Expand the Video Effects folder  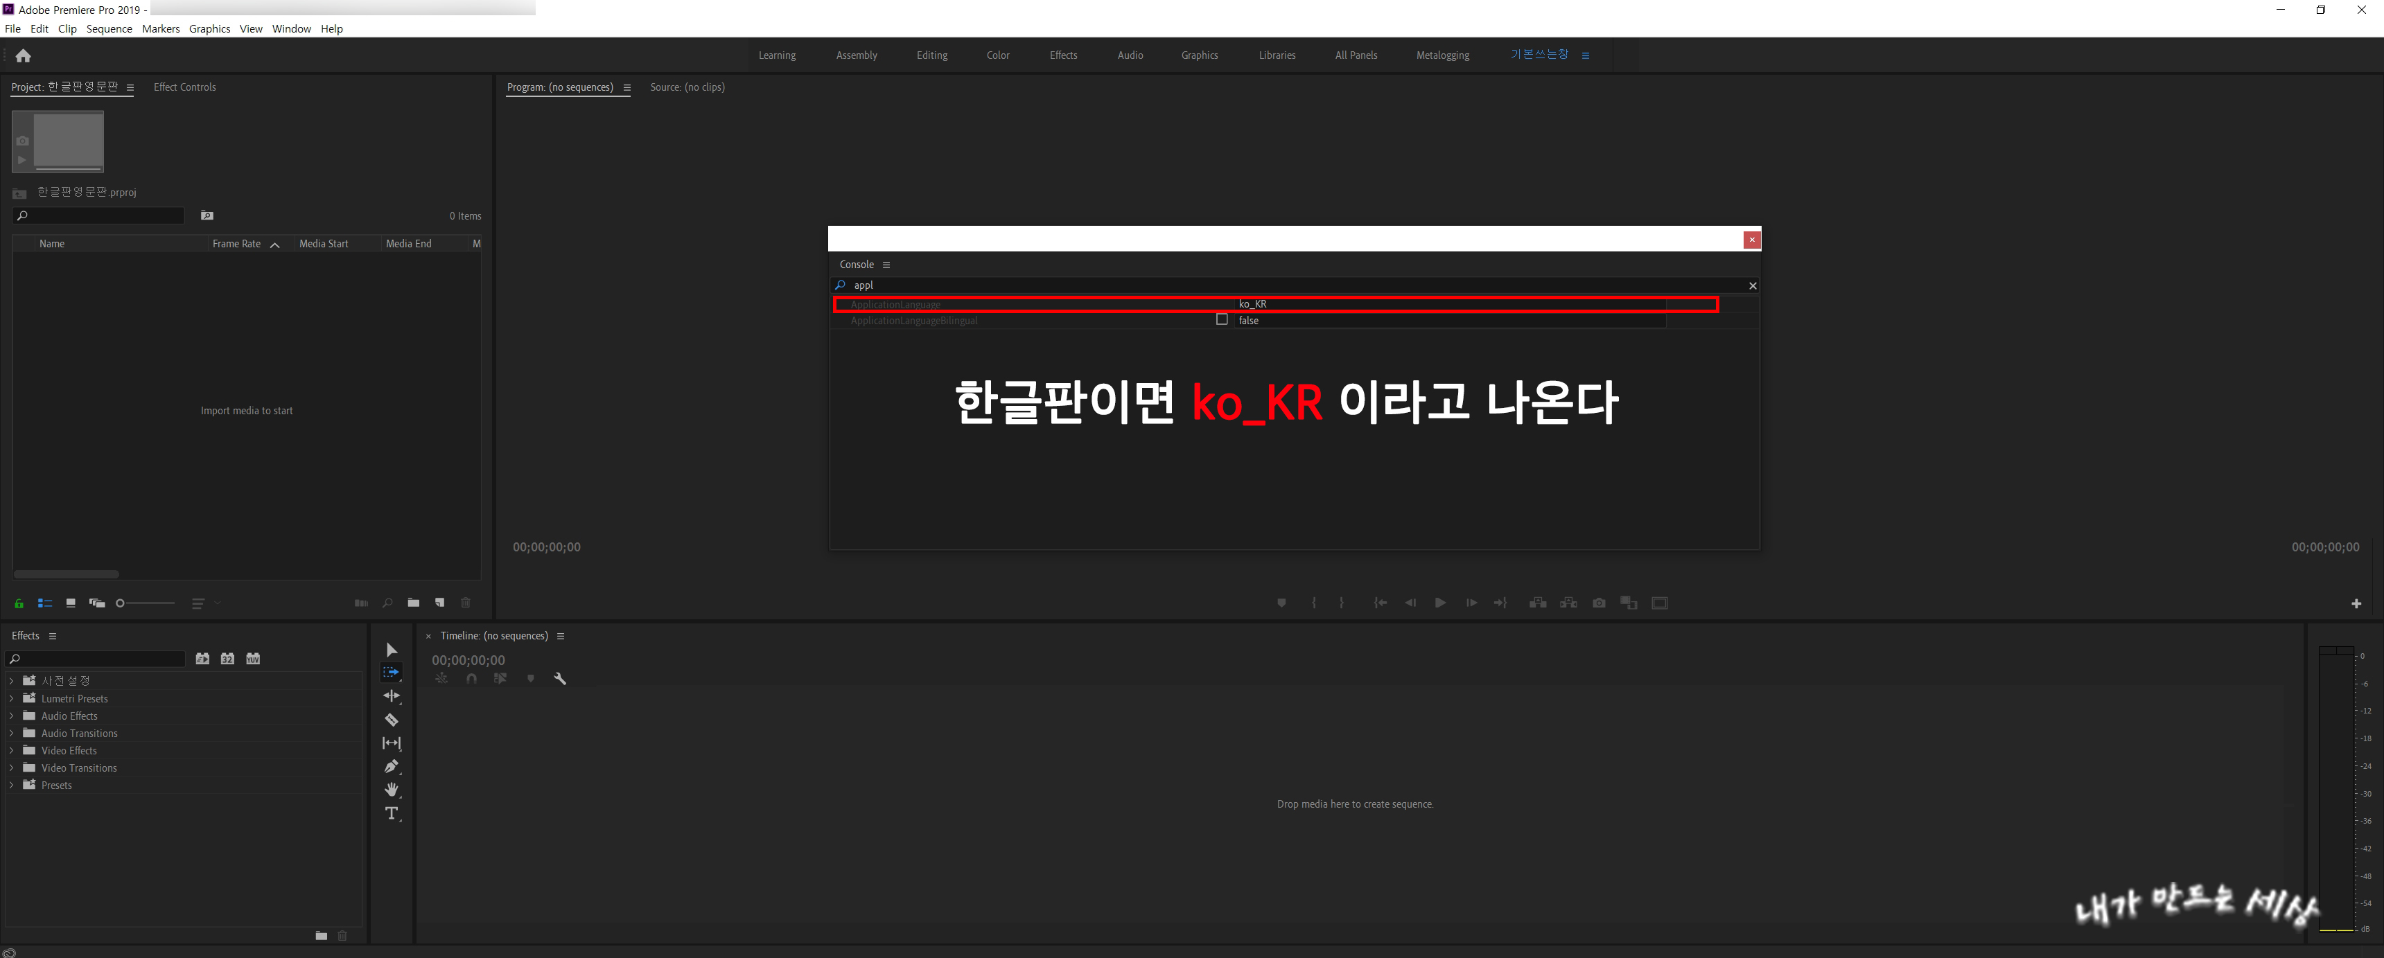pos(11,750)
